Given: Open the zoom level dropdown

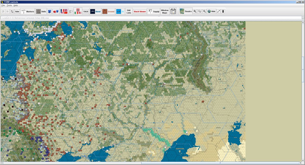Looking at the screenshot, I should point(200,11).
